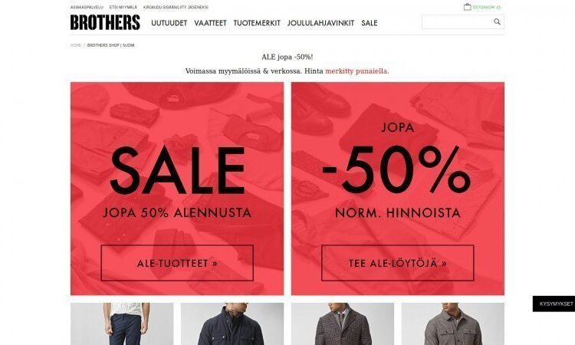Click the Home breadcrumb link
This screenshot has height=345, width=575.
click(x=76, y=45)
